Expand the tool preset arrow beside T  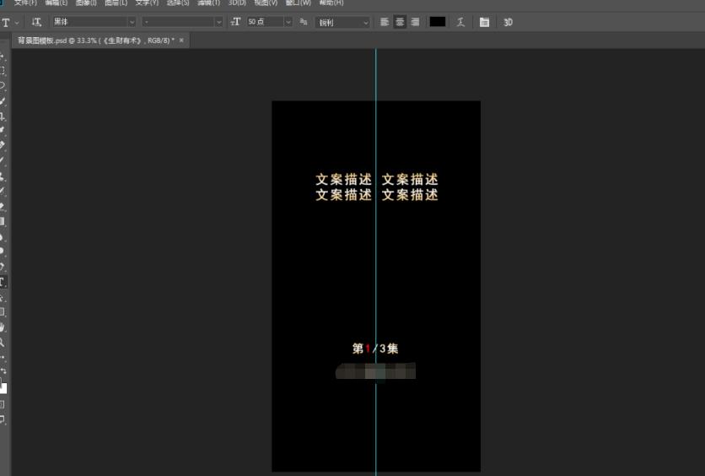pos(17,23)
